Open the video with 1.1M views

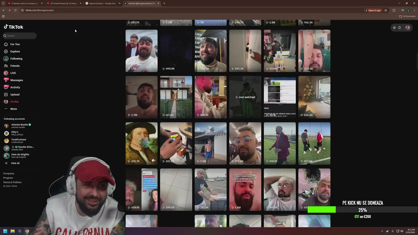141,51
